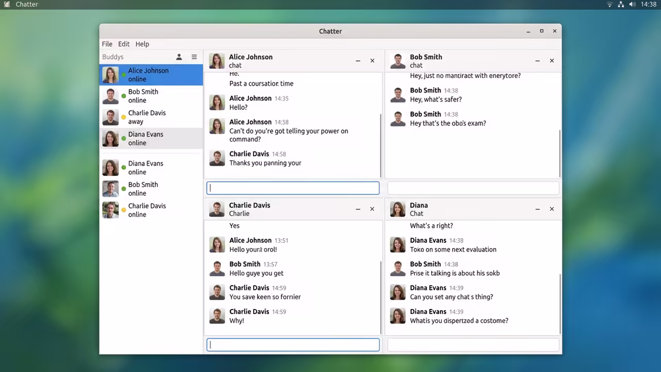
Task: Click Alice Johnson chat header avatar
Action: click(x=217, y=61)
